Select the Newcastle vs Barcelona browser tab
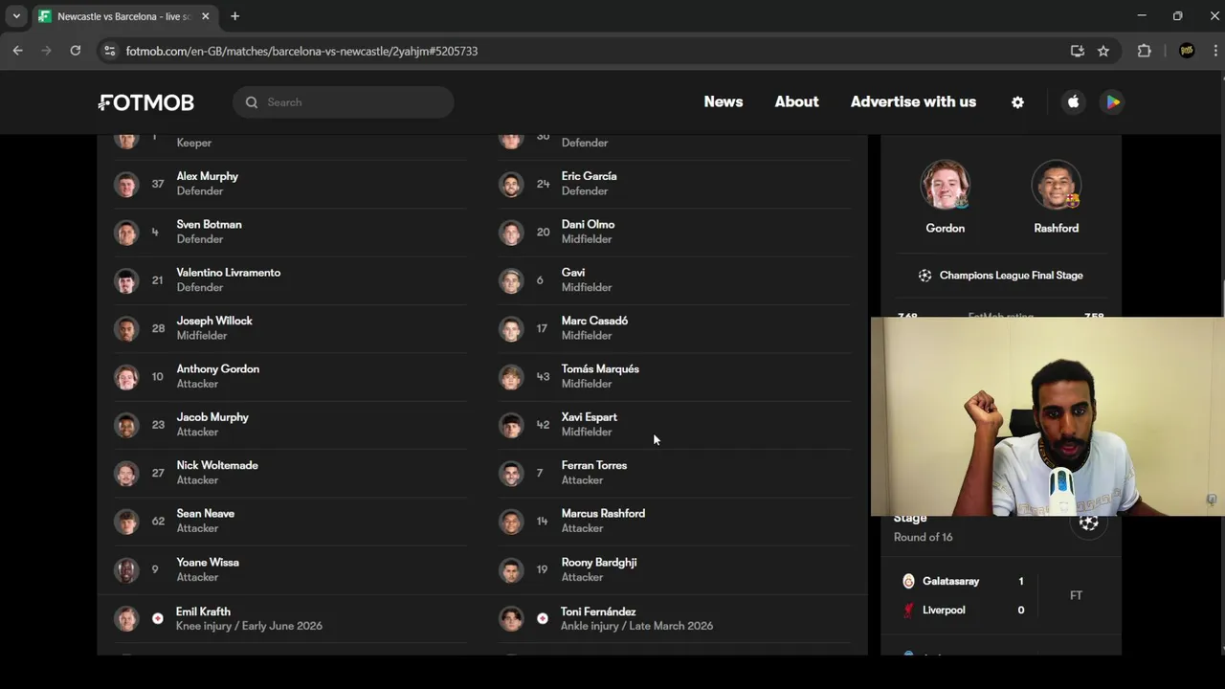 pyautogui.click(x=124, y=16)
